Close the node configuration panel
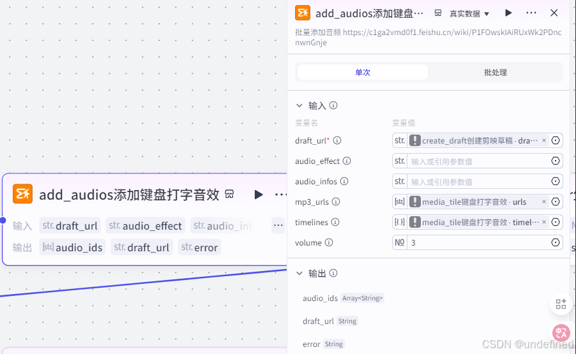Viewport: 576px width, 354px height. pyautogui.click(x=554, y=13)
